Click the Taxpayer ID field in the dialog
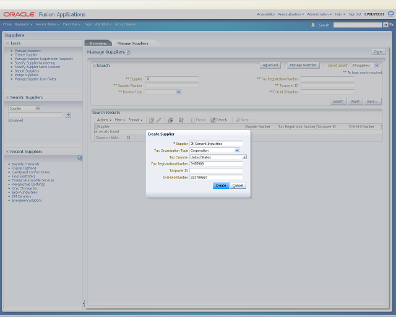Screen dimensions: 396x317 (216, 171)
